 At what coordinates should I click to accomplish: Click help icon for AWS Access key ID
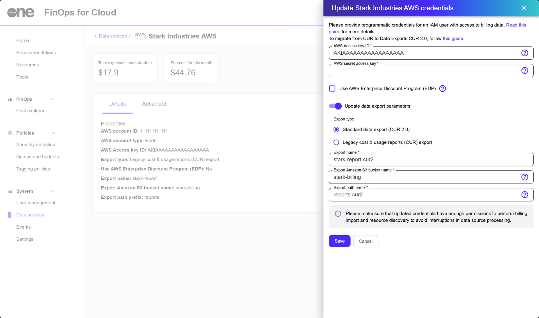point(524,53)
